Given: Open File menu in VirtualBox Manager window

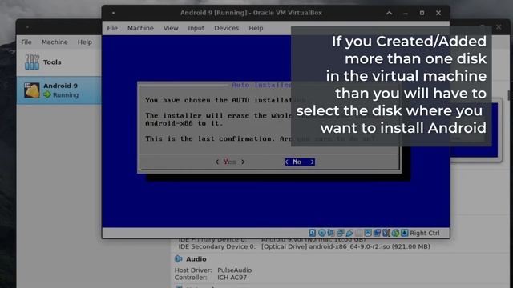Looking at the screenshot, I should point(26,42).
